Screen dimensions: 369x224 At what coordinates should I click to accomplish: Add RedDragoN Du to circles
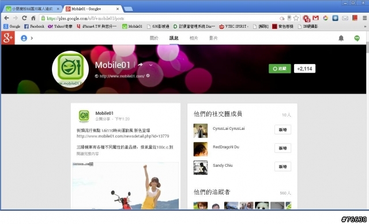(x=283, y=148)
